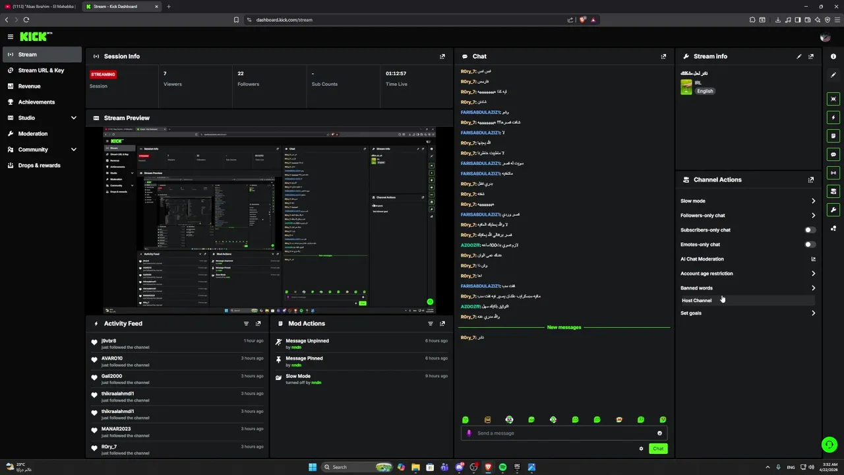Screen dimensions: 844x475
Task: Focus the Send a message field
Action: (x=564, y=433)
